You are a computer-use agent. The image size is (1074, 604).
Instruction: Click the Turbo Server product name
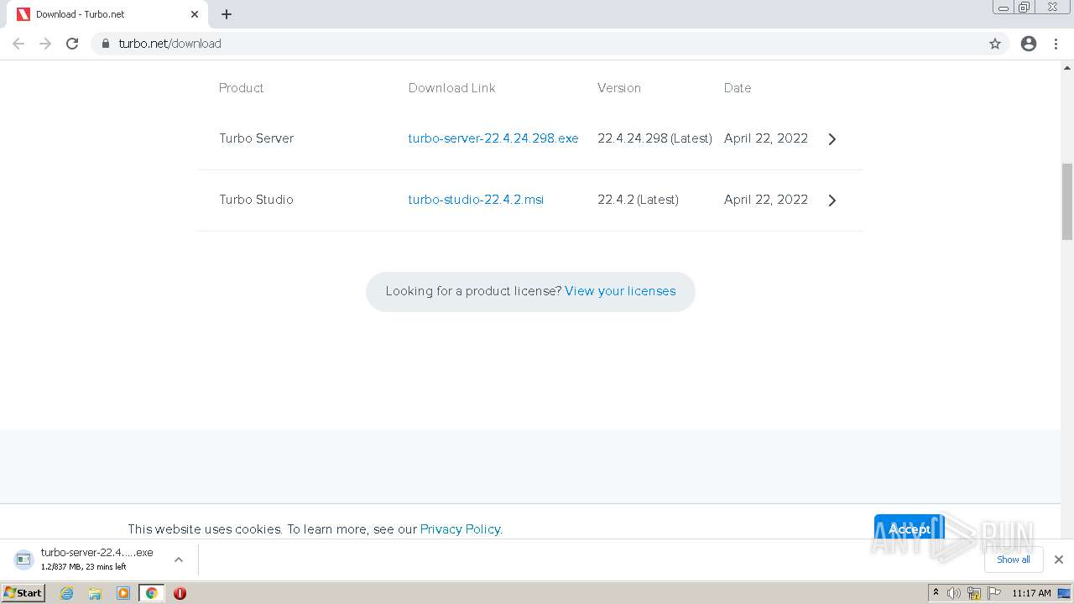257,138
